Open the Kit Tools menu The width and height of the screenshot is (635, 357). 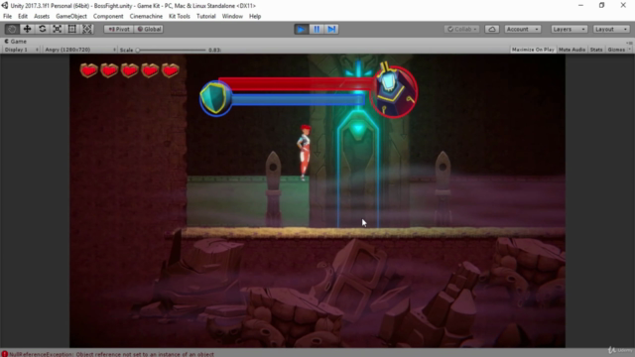click(180, 16)
